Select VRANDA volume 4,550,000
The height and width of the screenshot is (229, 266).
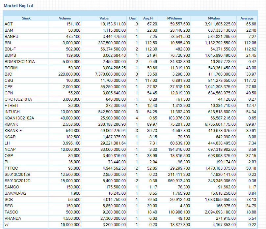71,218
